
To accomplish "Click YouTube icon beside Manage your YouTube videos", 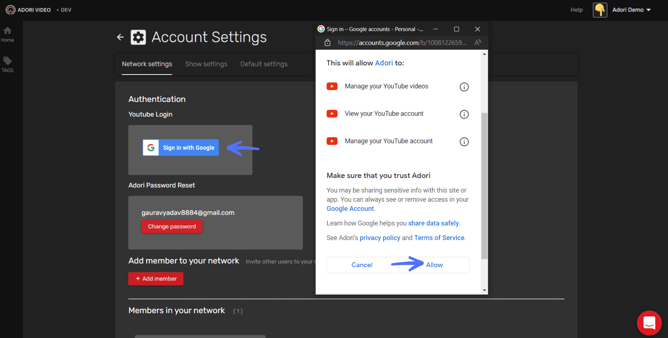I will 332,86.
